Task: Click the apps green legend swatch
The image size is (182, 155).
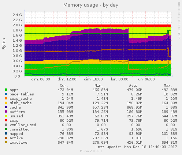Action: tap(6, 90)
